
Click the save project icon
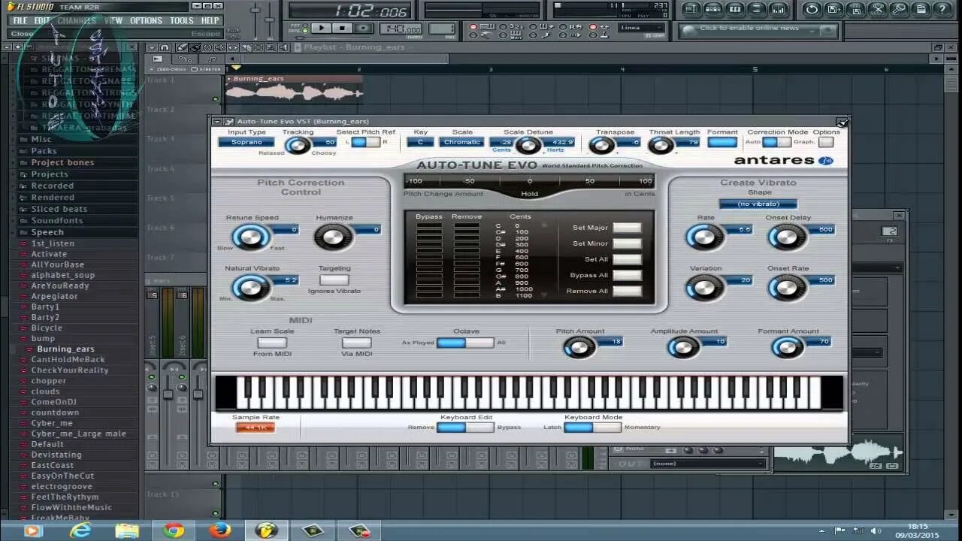tap(833, 10)
